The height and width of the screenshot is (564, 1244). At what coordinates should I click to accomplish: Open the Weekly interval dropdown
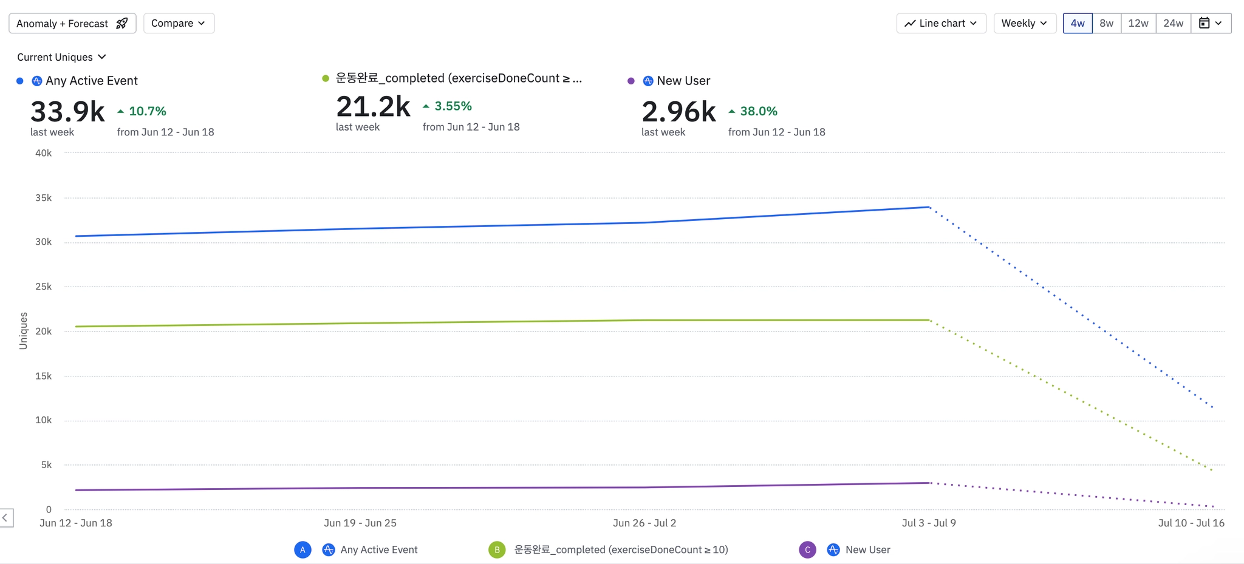click(1025, 23)
